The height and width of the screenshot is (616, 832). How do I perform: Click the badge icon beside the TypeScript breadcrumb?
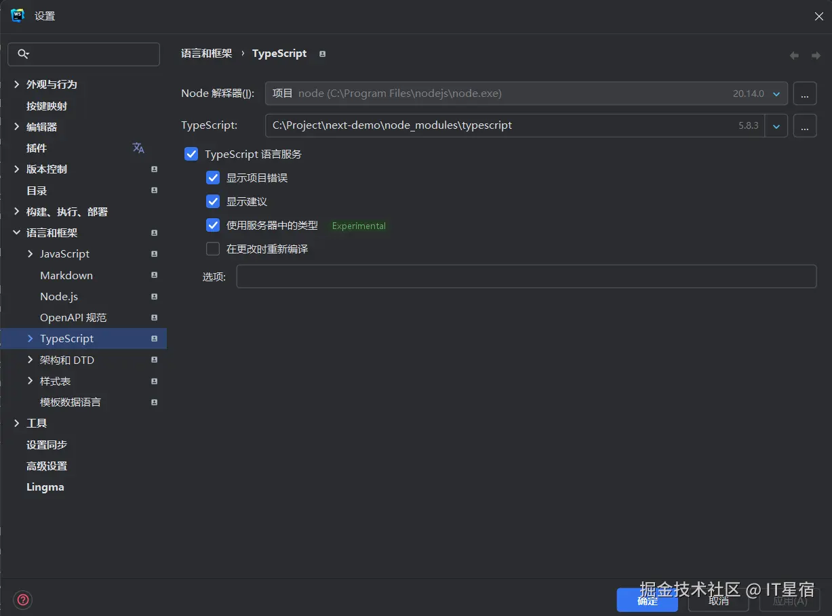coord(323,54)
